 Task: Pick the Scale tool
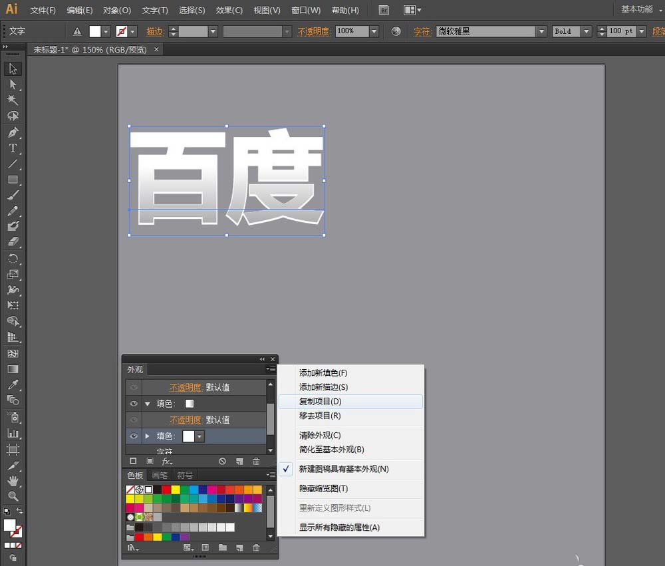click(13, 275)
